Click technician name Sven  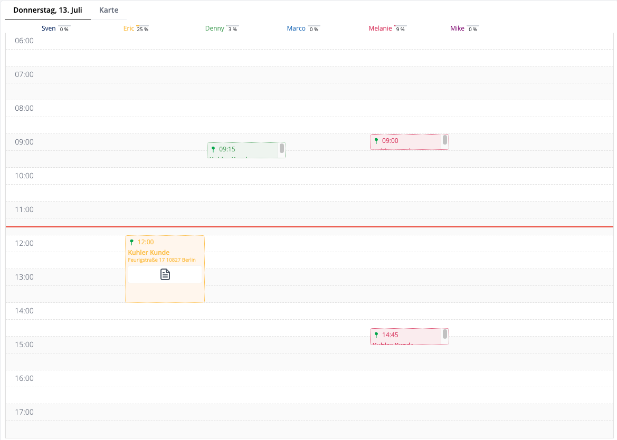coord(48,28)
